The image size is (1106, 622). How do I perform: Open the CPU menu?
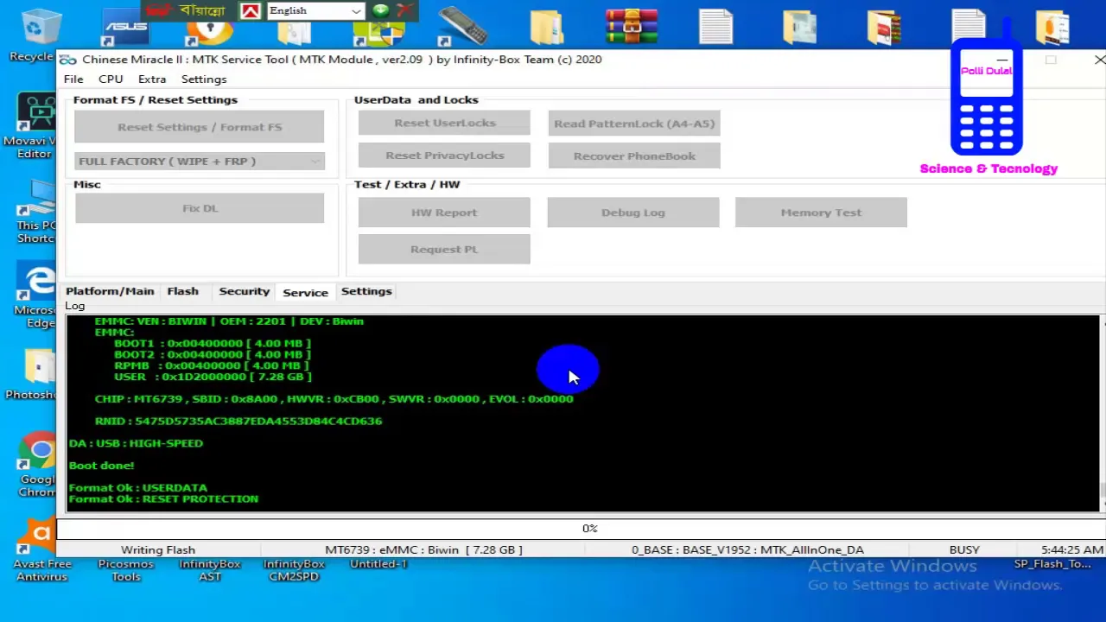point(111,79)
